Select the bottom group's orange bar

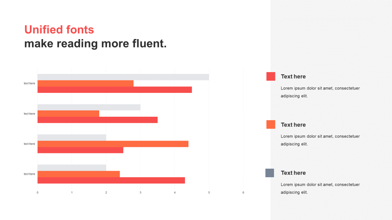coord(78,174)
